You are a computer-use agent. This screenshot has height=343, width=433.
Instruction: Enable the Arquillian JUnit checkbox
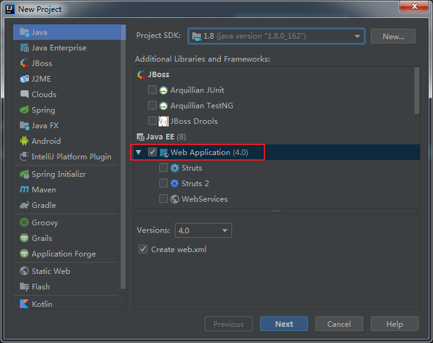(152, 90)
